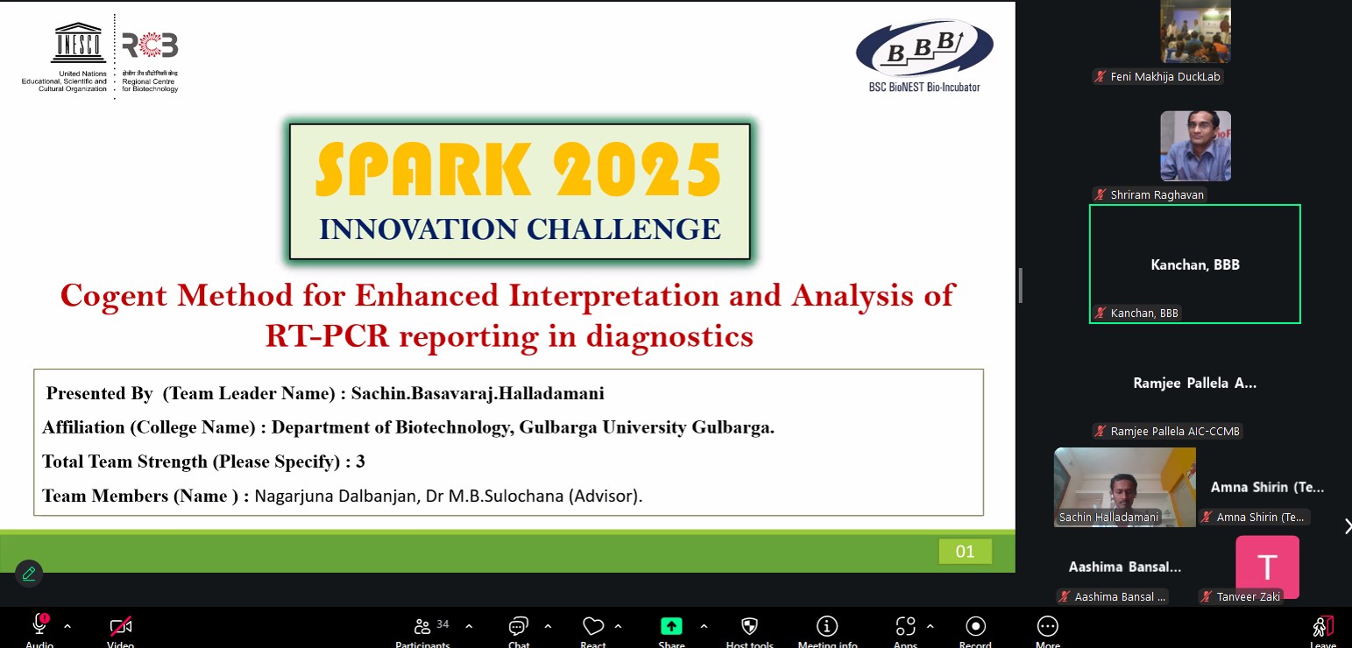1352x648 pixels.
Task: Select Sachin Halladamani's video thumbnail
Action: click(x=1124, y=486)
